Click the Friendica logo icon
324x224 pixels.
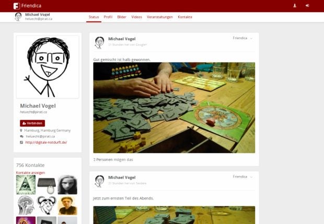point(17,6)
